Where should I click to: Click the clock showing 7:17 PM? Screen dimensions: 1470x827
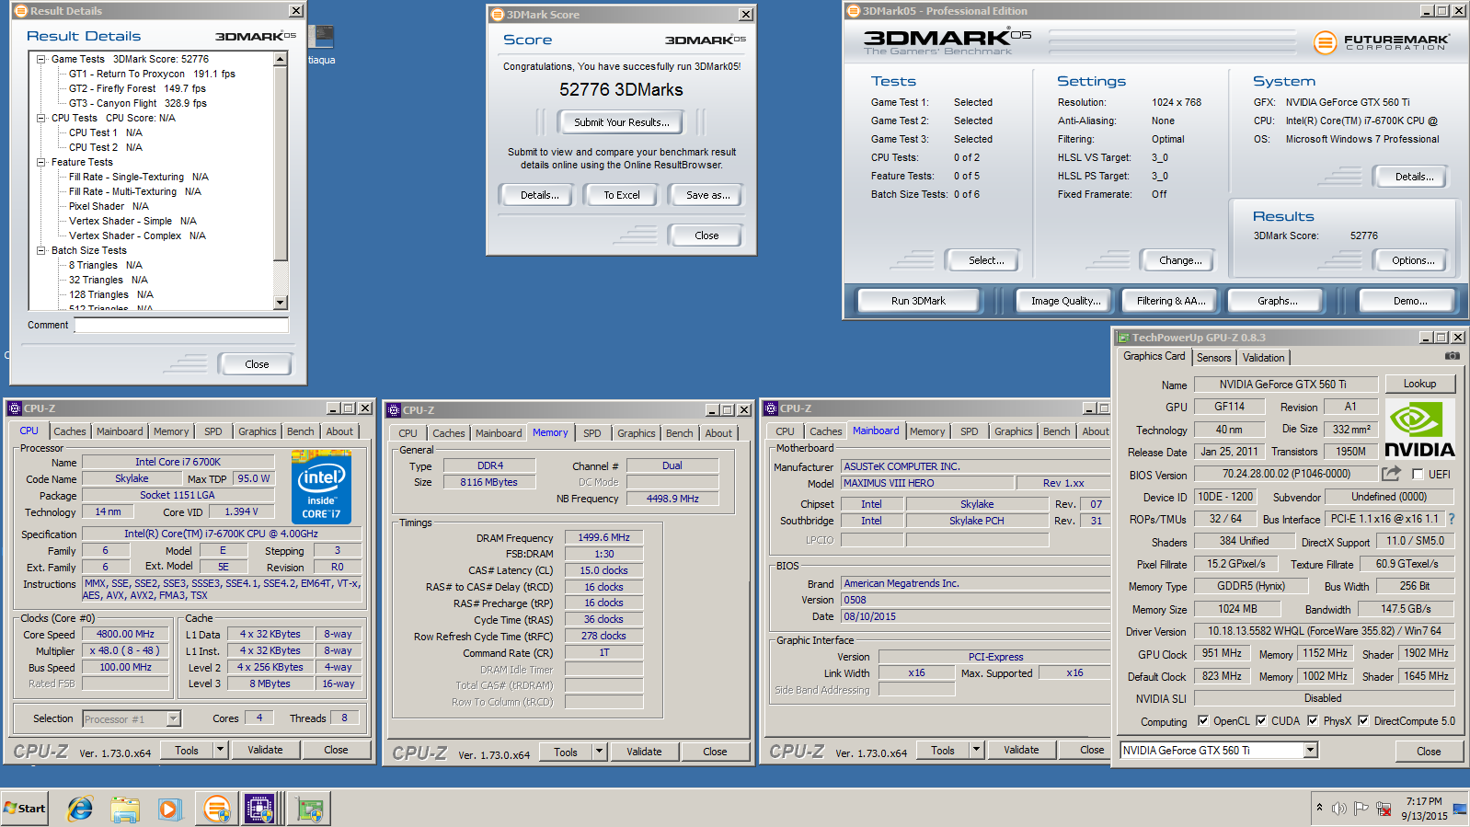coord(1423,801)
